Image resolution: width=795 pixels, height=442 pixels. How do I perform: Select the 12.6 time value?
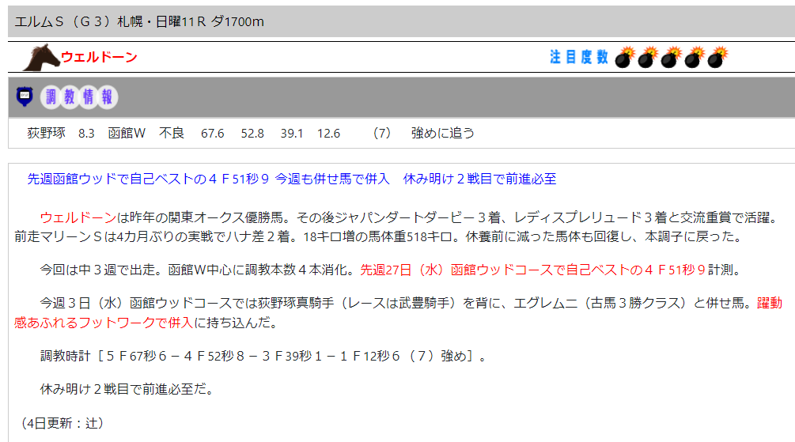(x=328, y=134)
